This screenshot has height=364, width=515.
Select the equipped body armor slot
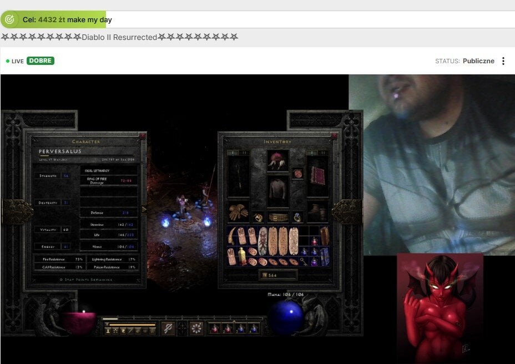coord(277,191)
